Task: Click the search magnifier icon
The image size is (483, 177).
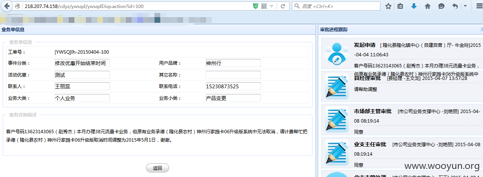Action: pos(297,6)
